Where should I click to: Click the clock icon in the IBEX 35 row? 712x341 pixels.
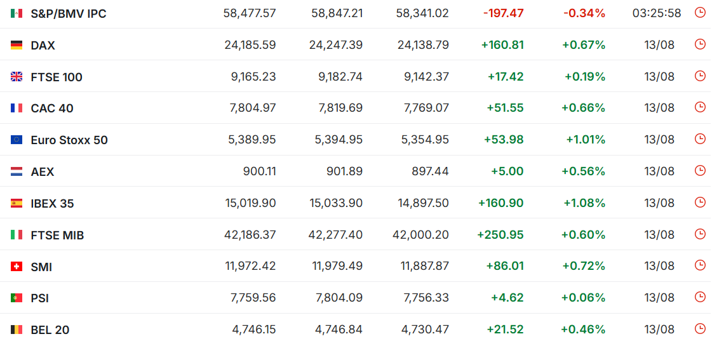pos(700,202)
